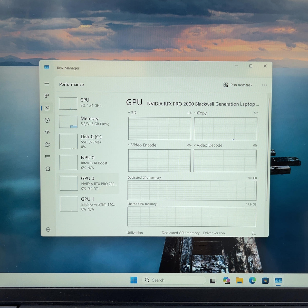This screenshot has height=308, width=308.
Task: Select the CPU performance item
Action: [88, 103]
